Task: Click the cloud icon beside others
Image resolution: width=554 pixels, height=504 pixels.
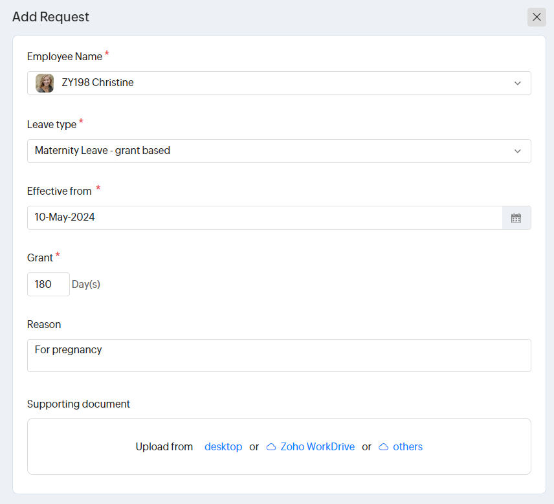Action: click(384, 447)
